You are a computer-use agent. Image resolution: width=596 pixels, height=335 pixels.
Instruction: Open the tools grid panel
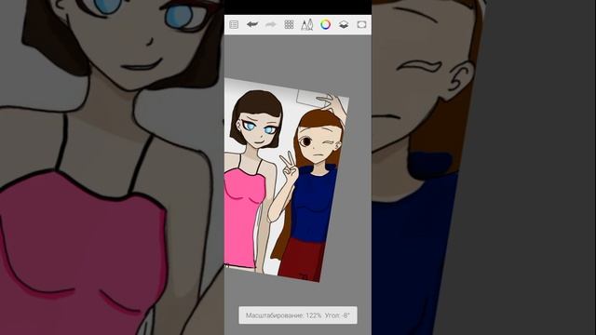coord(289,25)
